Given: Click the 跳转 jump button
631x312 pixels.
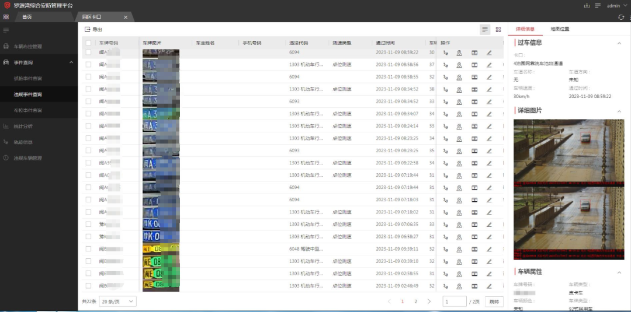Looking at the screenshot, I should pyautogui.click(x=494, y=302).
